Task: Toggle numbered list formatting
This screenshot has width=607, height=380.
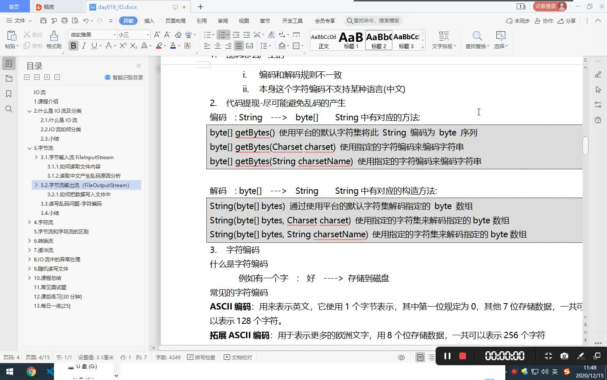Action: [221, 35]
